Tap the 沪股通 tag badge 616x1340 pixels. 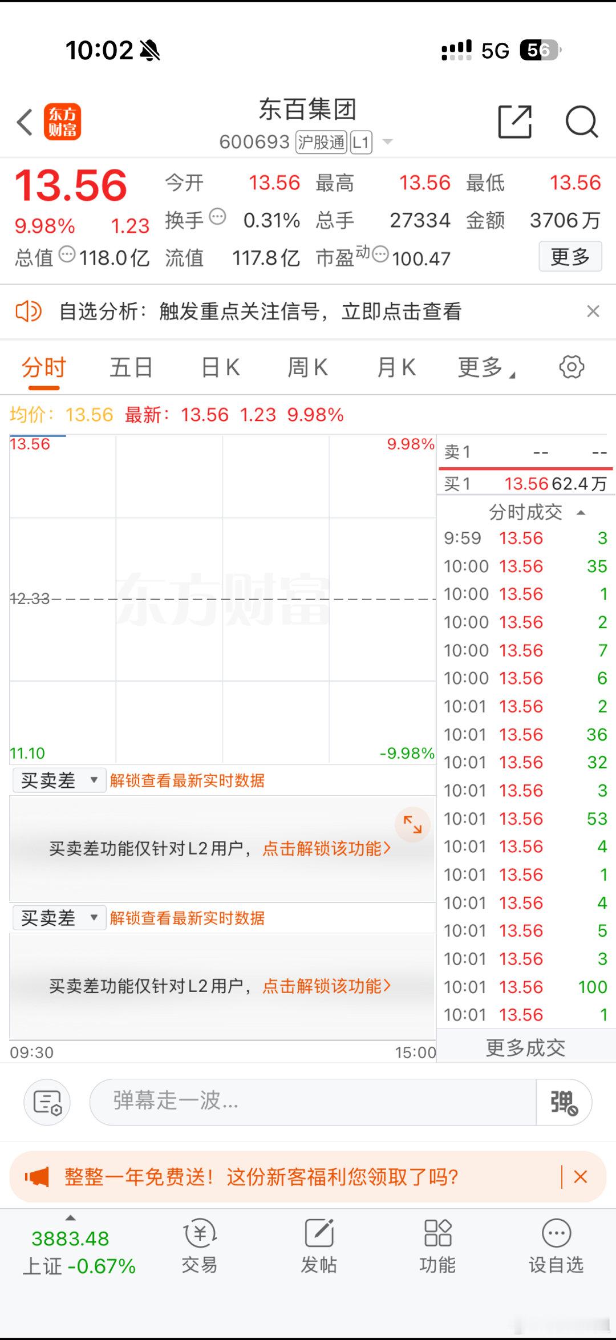321,142
